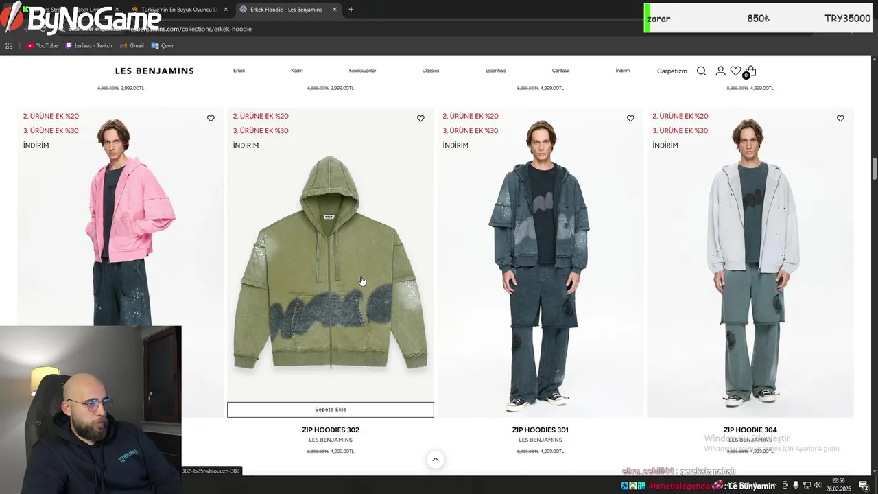Image resolution: width=878 pixels, height=494 pixels.
Task: Open the light grey hoodie model image
Action: [750, 262]
